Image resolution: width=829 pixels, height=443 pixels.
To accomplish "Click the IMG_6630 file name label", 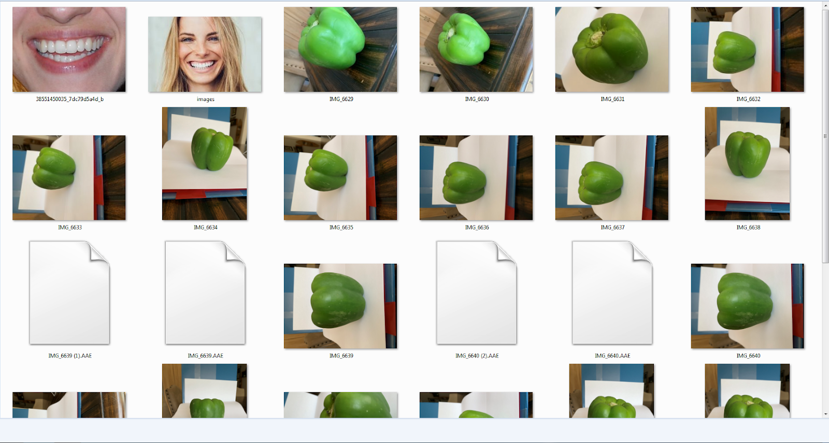I will pos(477,99).
